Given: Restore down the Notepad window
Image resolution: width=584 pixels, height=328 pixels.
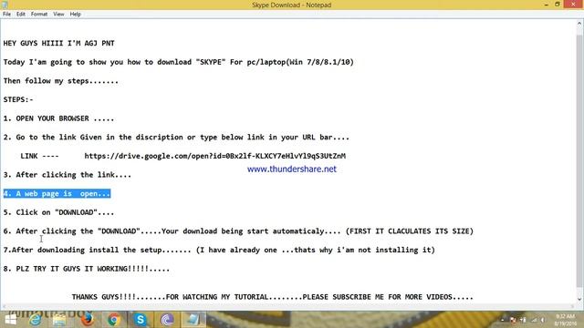Looking at the screenshot, I should tap(558, 5).
